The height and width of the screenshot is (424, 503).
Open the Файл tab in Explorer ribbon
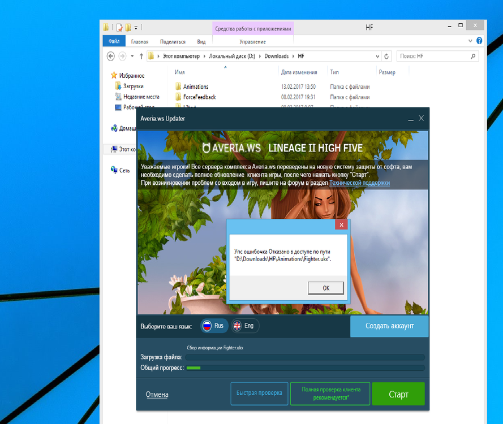(x=114, y=41)
